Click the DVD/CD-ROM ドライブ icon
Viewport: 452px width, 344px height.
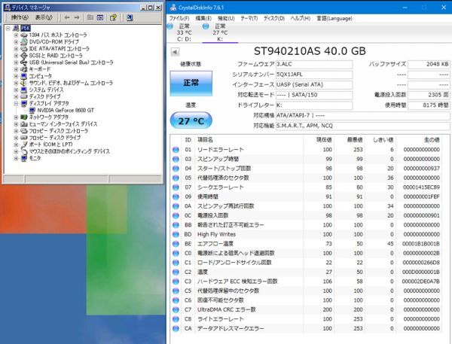tap(24, 41)
